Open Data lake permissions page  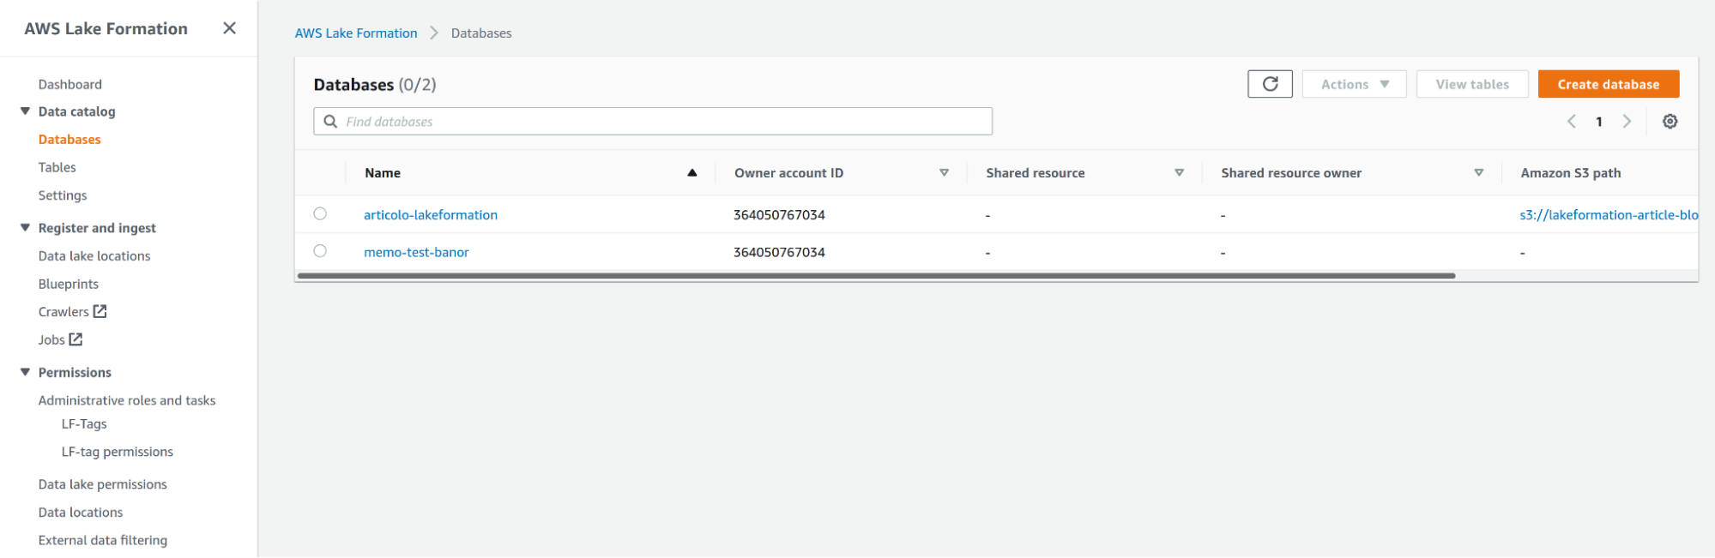103,484
